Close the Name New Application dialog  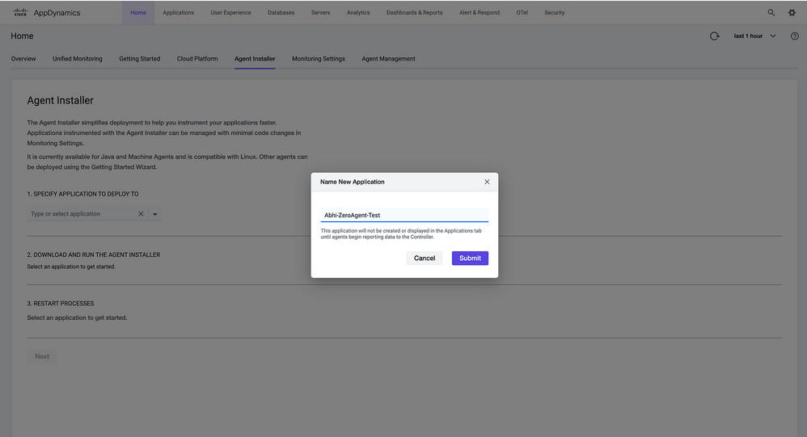coord(487,182)
